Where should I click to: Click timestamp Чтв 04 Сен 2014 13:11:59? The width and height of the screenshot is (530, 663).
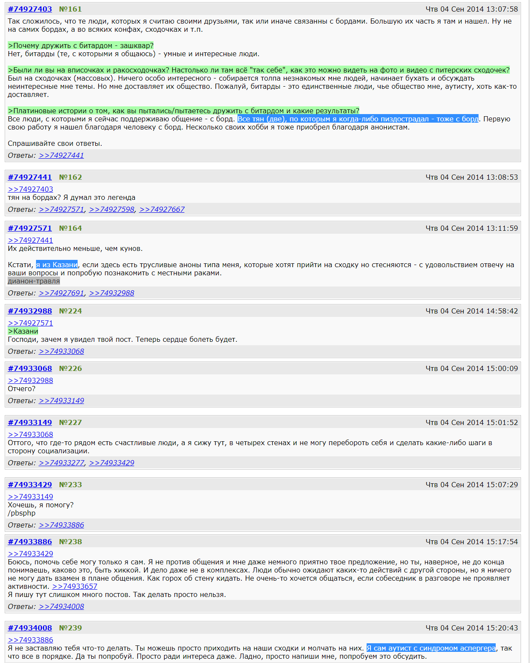pyautogui.click(x=472, y=228)
